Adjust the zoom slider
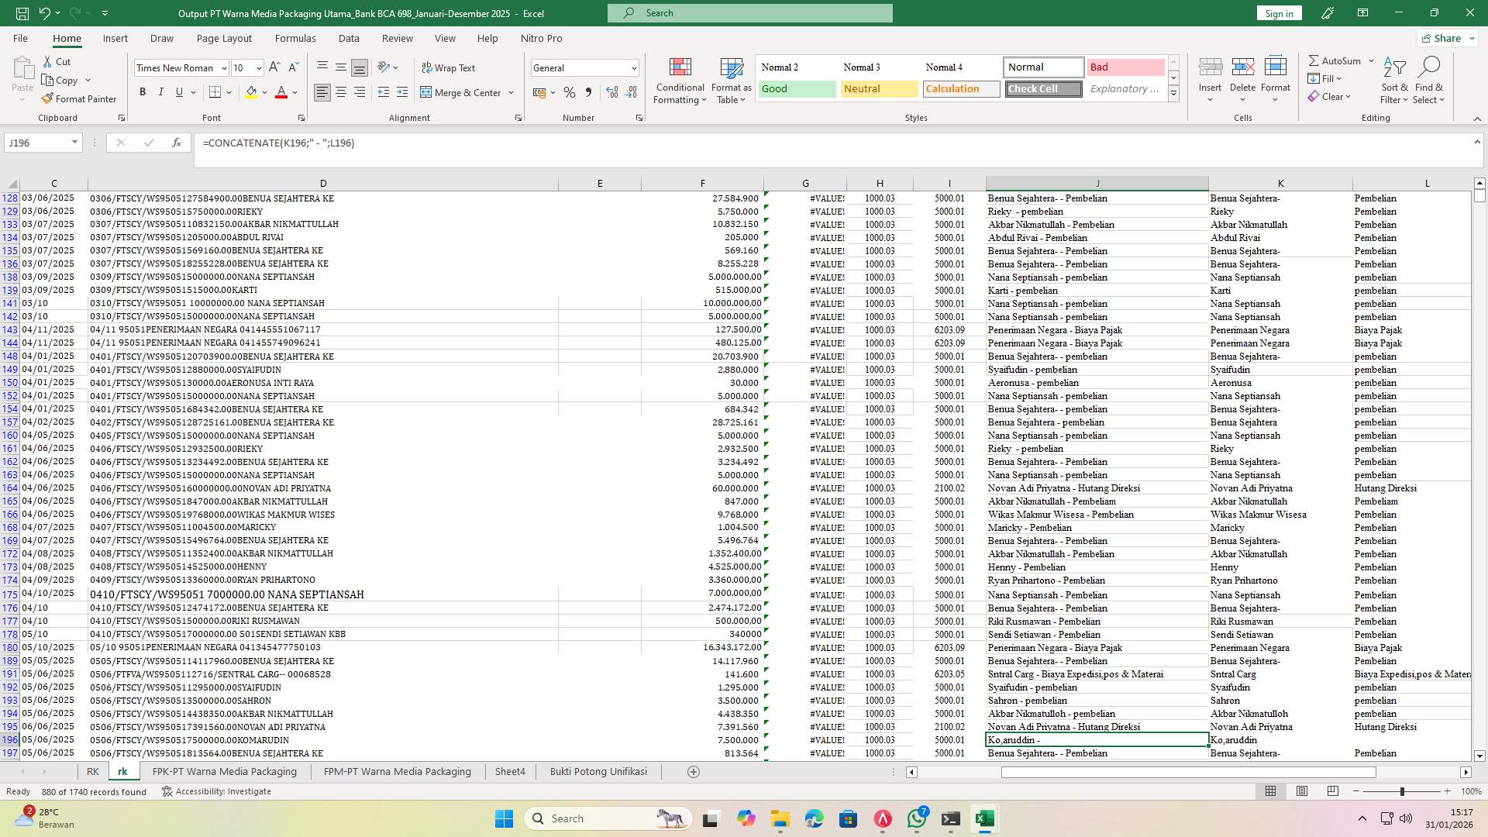 tap(1400, 791)
